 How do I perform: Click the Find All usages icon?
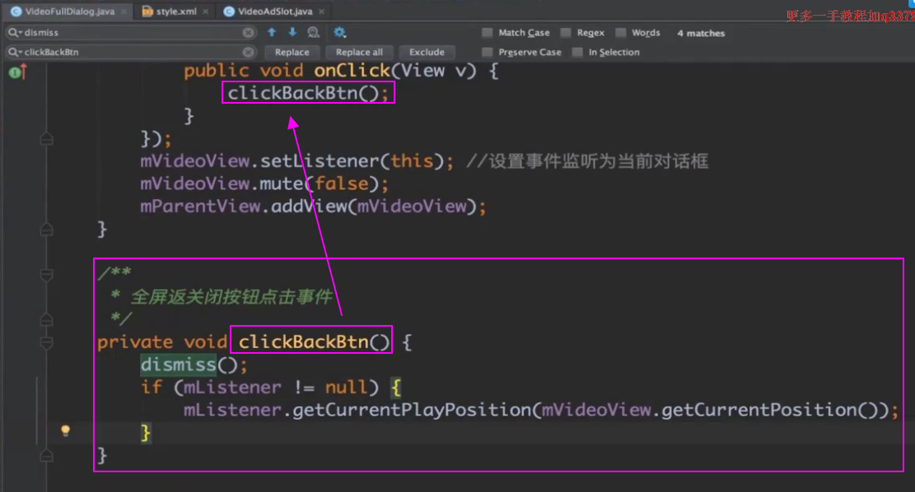click(x=313, y=32)
